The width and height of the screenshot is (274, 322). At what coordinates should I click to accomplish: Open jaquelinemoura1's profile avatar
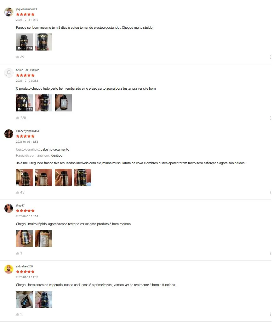(9, 12)
